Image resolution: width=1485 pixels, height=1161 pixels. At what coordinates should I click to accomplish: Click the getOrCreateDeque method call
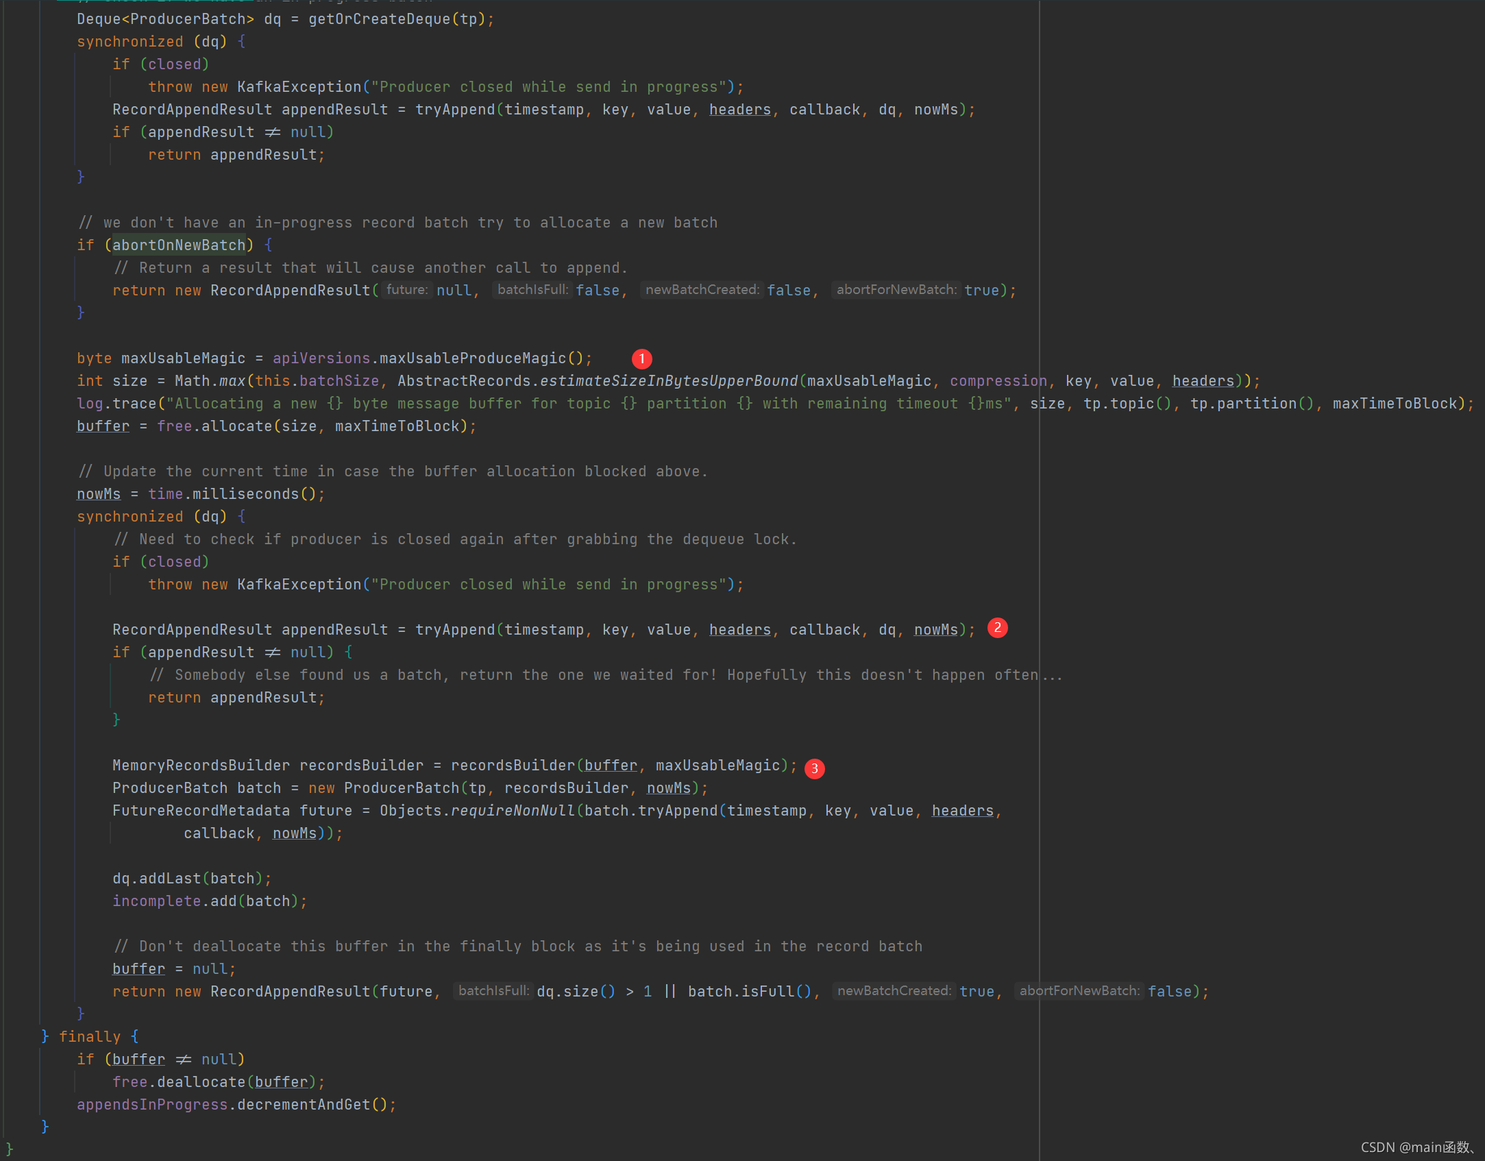379,19
